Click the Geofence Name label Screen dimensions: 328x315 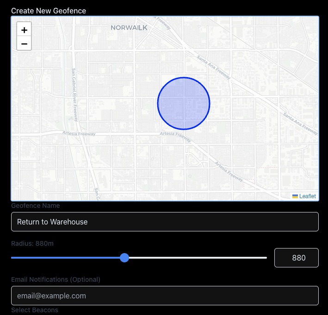[35, 206]
